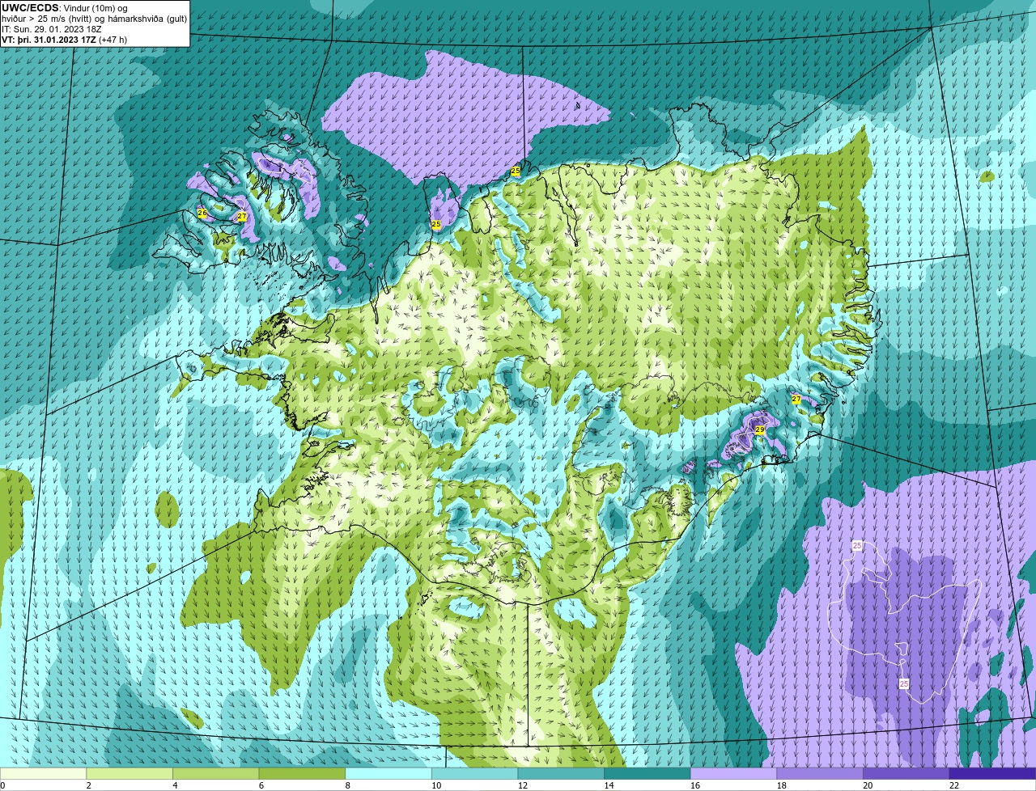Click the yellow 29 max gust label

tap(759, 430)
